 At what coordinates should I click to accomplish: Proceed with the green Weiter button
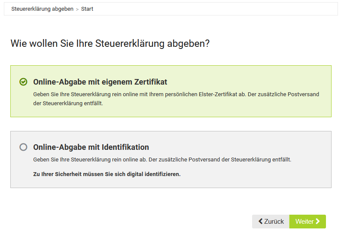308,222
